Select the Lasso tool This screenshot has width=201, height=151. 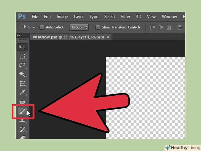pyautogui.click(x=22, y=65)
